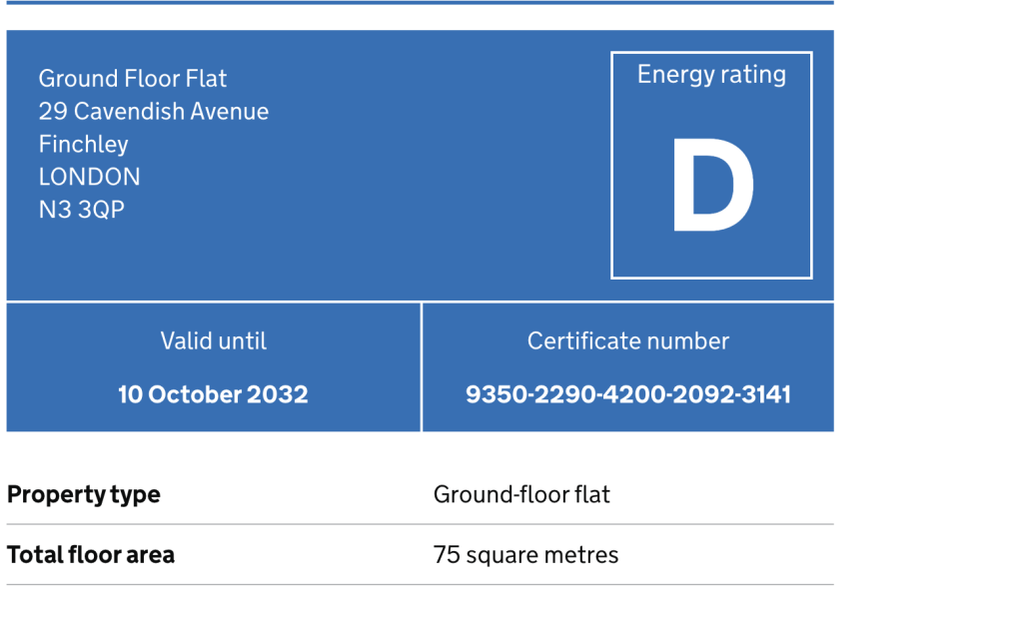Screen dimensions: 1023x618
Task: Click the Certificate number blue panel
Action: (x=628, y=367)
